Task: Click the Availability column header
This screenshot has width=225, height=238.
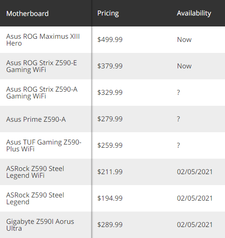Action: (194, 13)
